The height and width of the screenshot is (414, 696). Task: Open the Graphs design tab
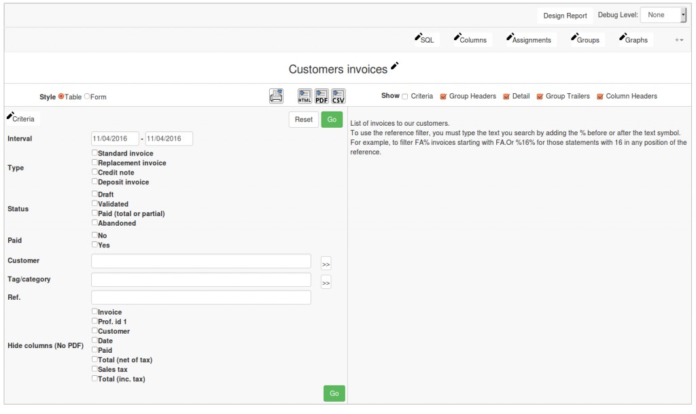pos(633,39)
